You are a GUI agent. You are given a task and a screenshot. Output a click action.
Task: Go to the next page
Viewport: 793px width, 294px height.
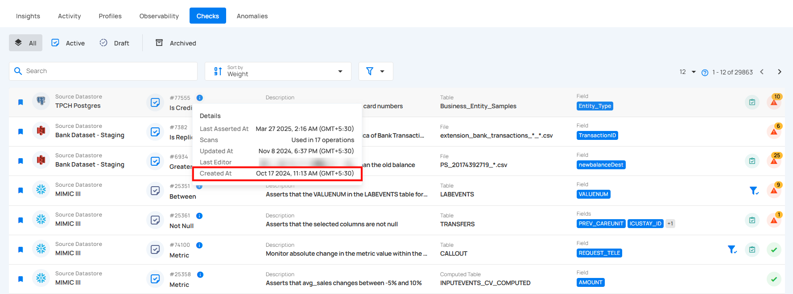coord(780,72)
